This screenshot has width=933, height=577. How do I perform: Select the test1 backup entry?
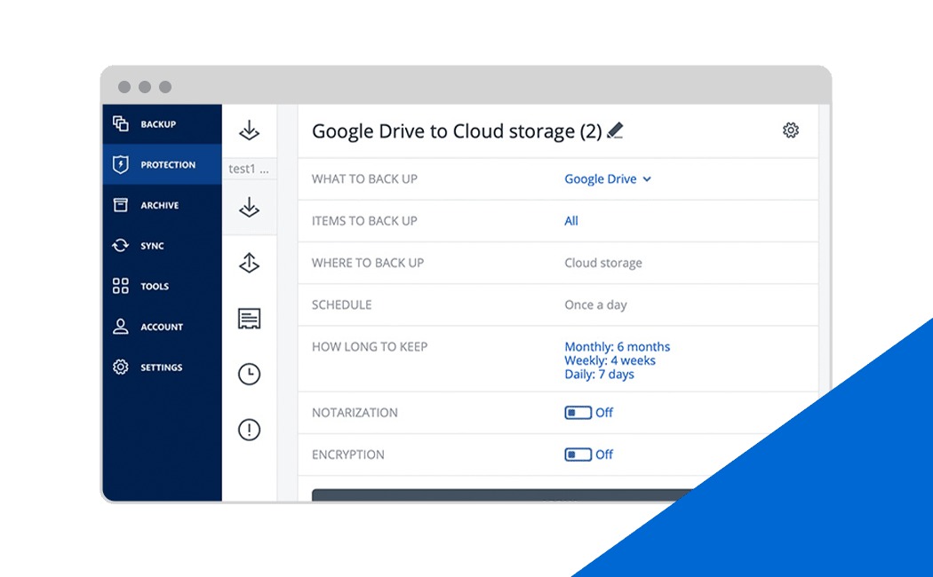coord(249,169)
